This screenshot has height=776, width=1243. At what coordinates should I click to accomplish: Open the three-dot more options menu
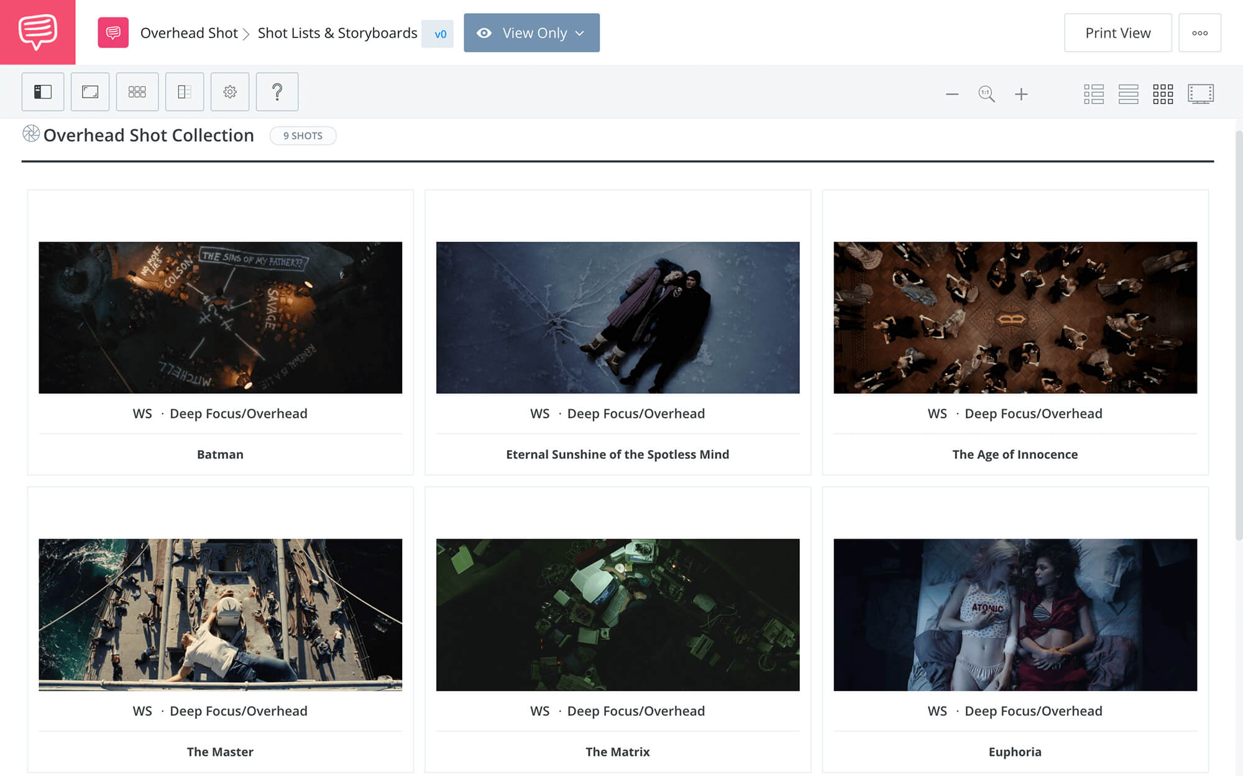[1199, 33]
